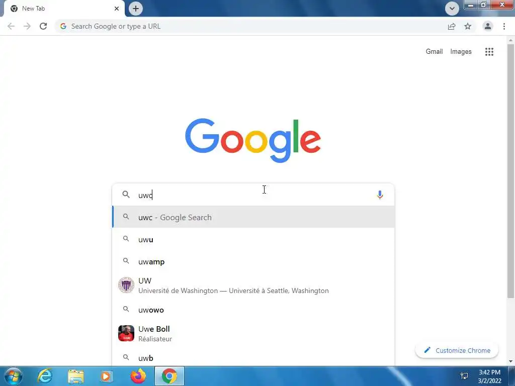The image size is (515, 386).
Task: Open the Chrome three-dot menu
Action: click(x=504, y=26)
